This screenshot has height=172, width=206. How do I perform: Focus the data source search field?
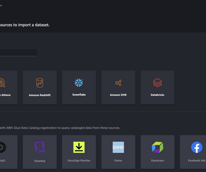click(18, 53)
